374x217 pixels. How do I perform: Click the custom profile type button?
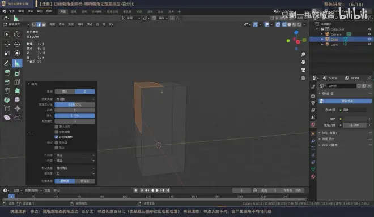pyautogui.click(x=85, y=181)
